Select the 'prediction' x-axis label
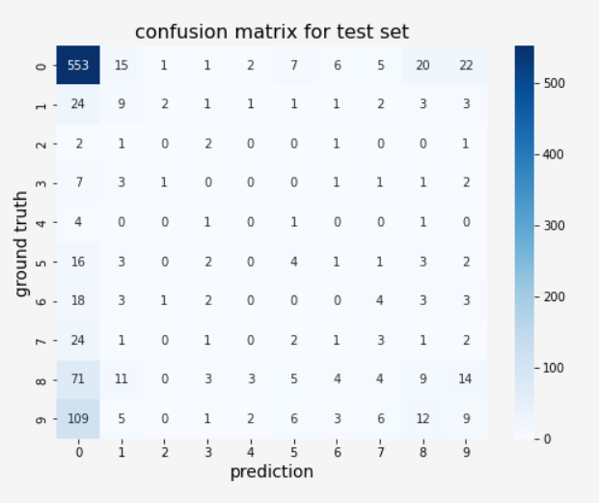This screenshot has width=599, height=503. 272,472
